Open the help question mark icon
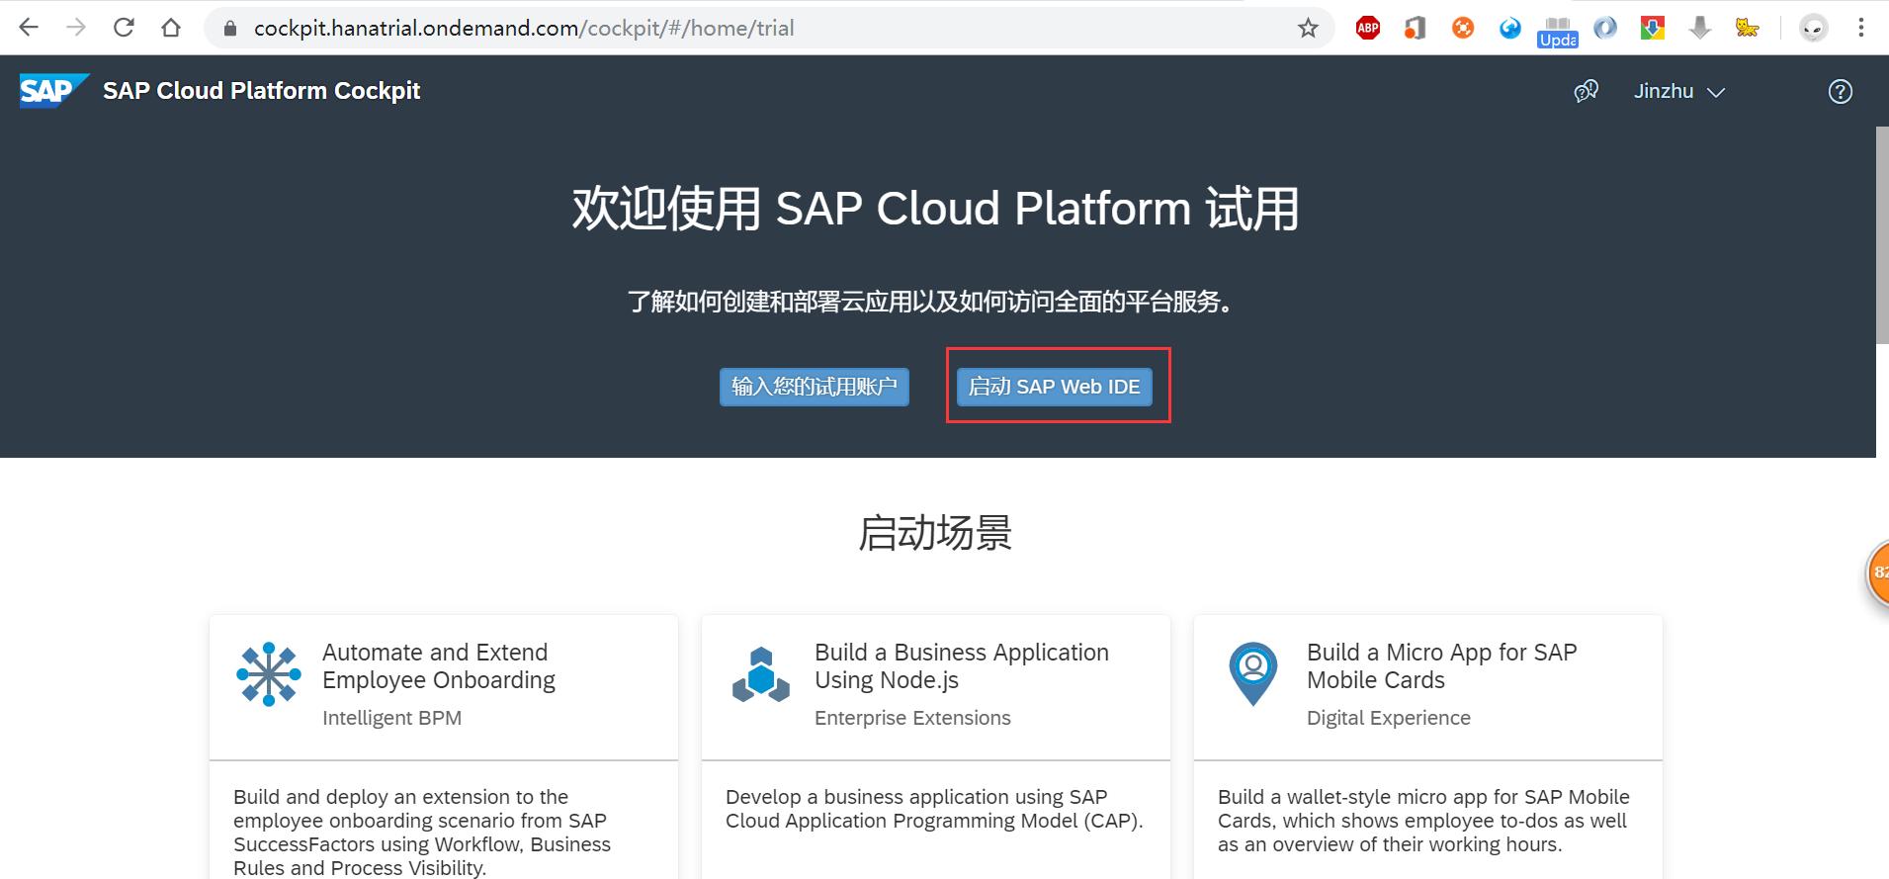This screenshot has width=1889, height=879. [x=1841, y=91]
